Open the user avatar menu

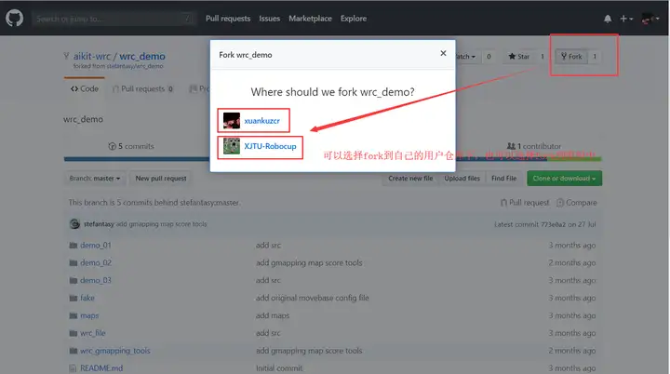650,19
